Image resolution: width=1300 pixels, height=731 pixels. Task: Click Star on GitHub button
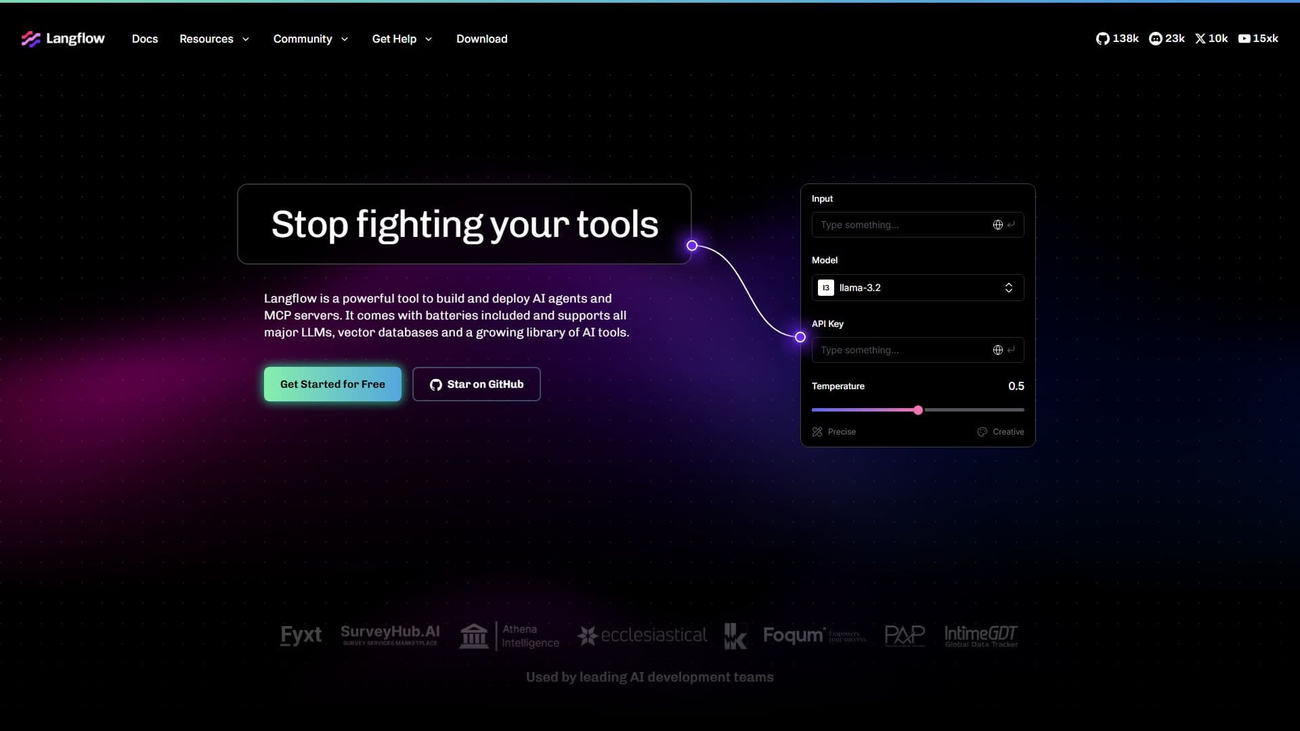tap(476, 384)
